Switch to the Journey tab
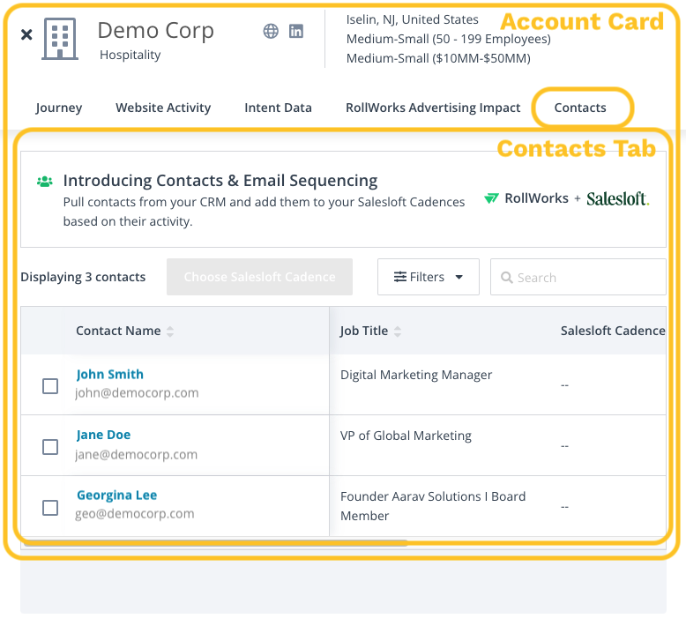Screen dimensions: 686x626 point(58,108)
